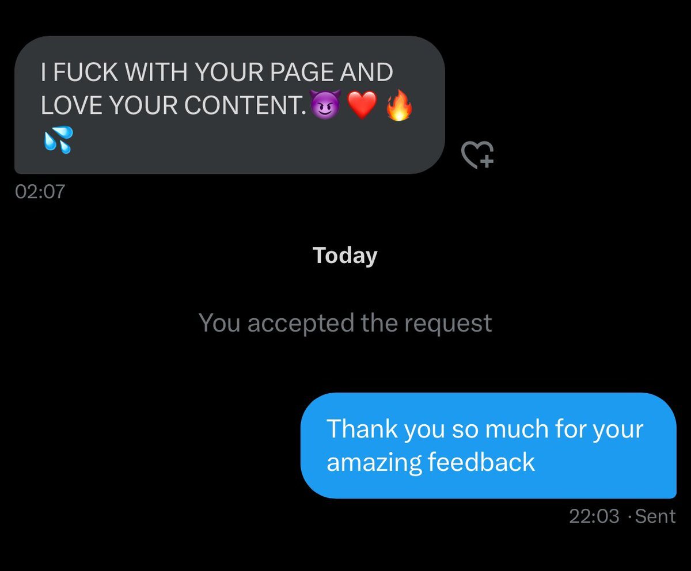Select the blue sent message bubble
Screen dimensions: 691x571
[488, 446]
